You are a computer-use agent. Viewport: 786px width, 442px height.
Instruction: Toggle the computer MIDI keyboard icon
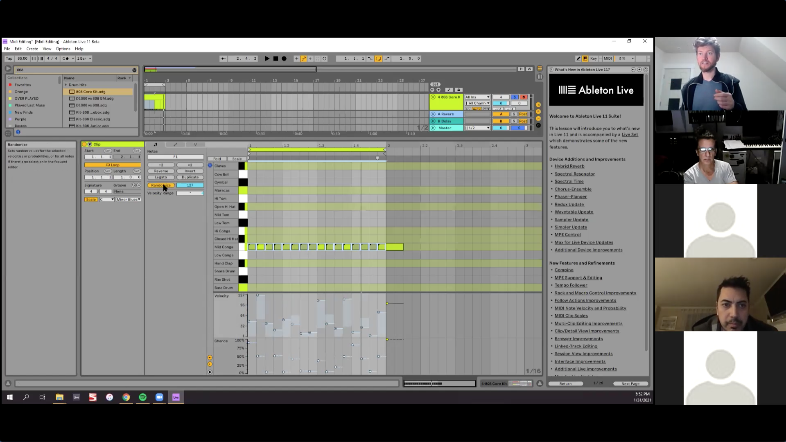click(x=585, y=59)
